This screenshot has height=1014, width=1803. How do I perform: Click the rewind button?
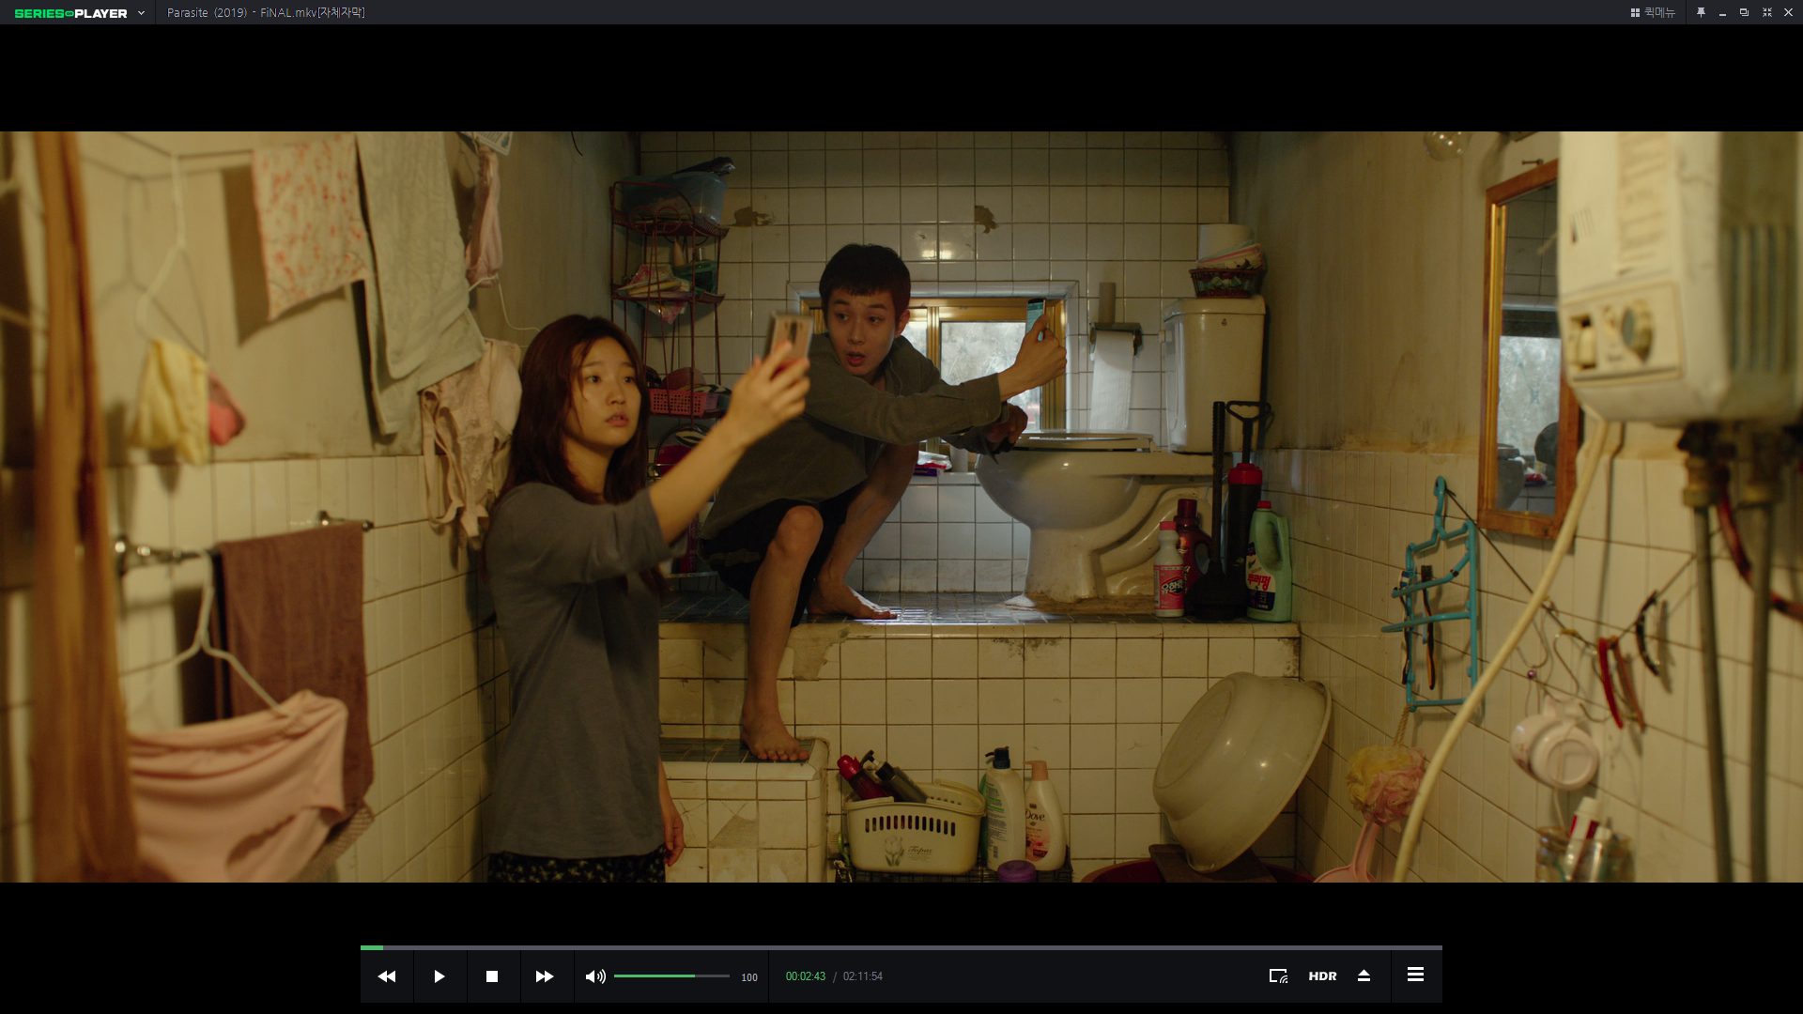[x=387, y=976]
